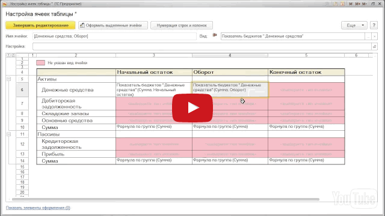The width and height of the screenshot is (385, 216).
Task: Click Оформить выделенные ячейки button
Action: click(x=113, y=25)
